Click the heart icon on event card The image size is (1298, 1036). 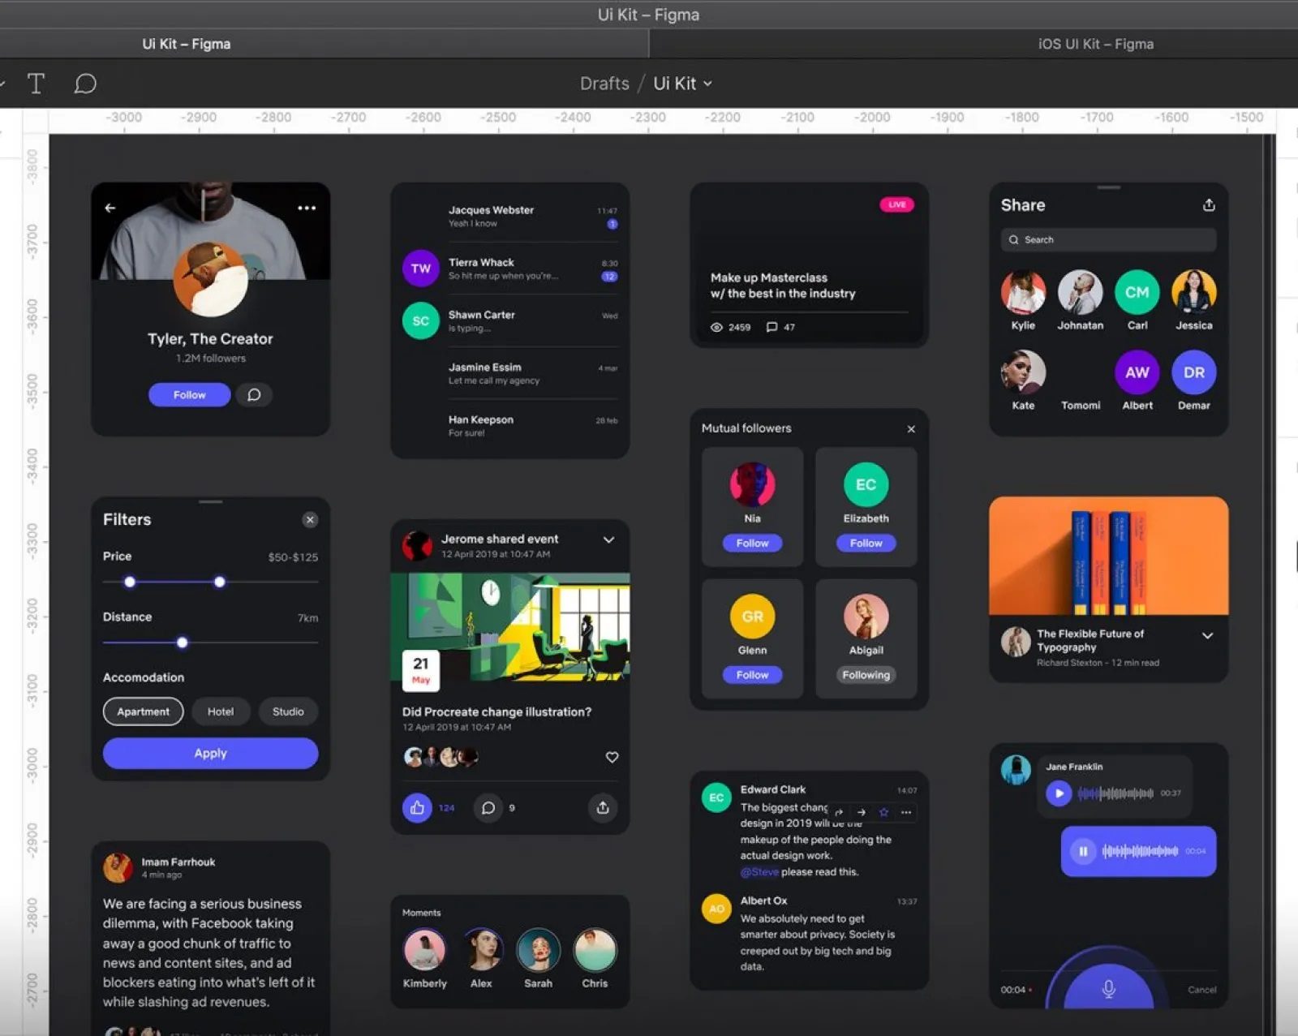click(x=612, y=757)
